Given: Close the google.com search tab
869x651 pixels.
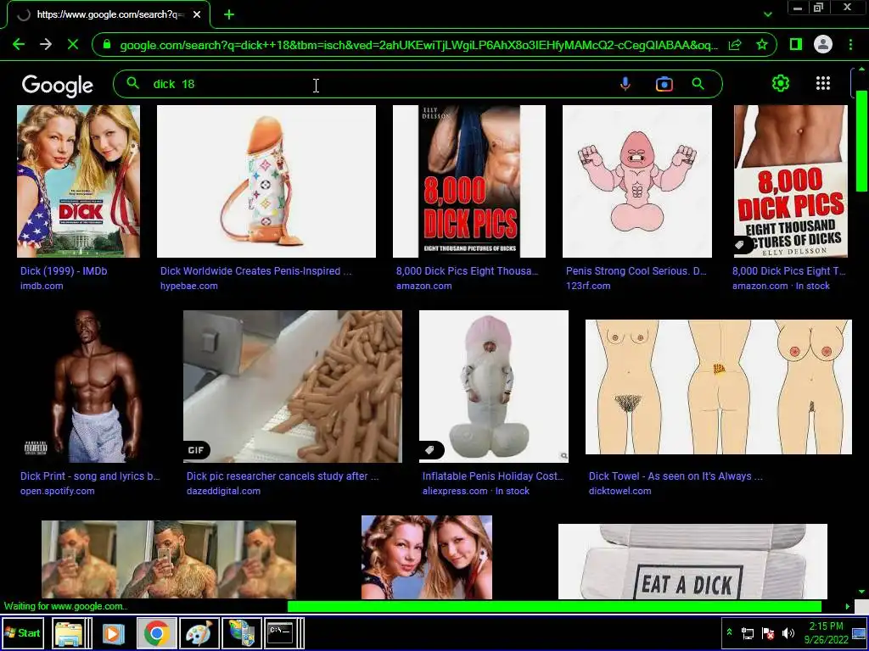Looking at the screenshot, I should [x=197, y=14].
